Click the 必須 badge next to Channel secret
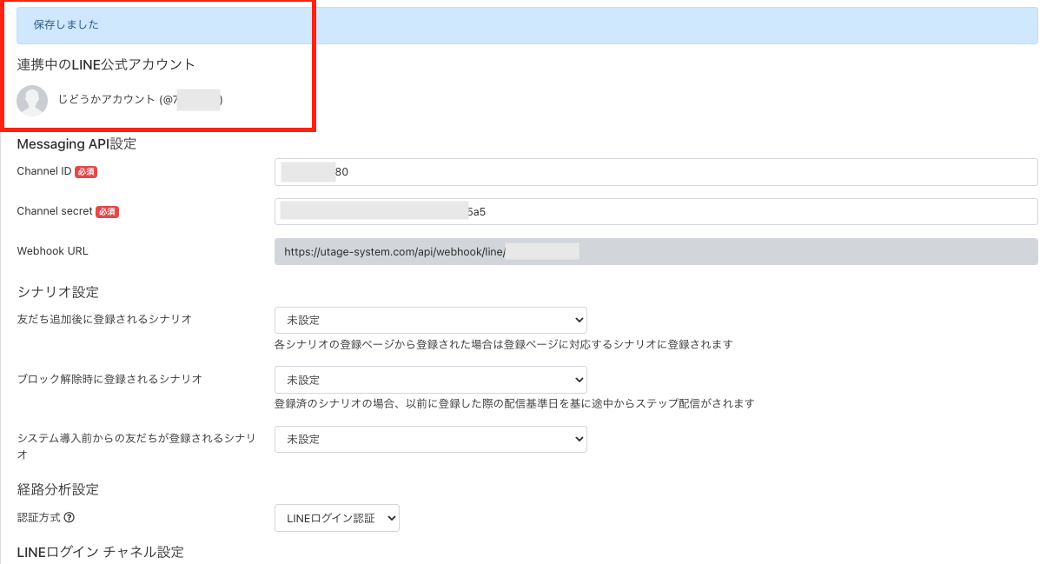The width and height of the screenshot is (1053, 564). tap(107, 212)
